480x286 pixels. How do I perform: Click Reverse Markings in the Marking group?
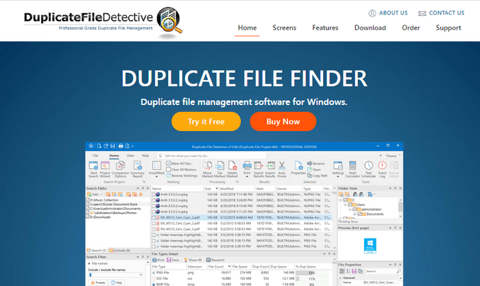[x=182, y=176]
